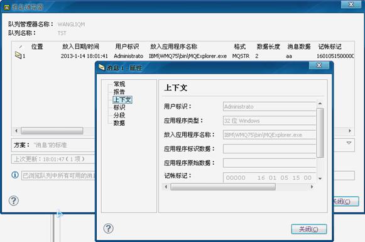Expand the 方案 dropdown arrow

tap(349, 143)
